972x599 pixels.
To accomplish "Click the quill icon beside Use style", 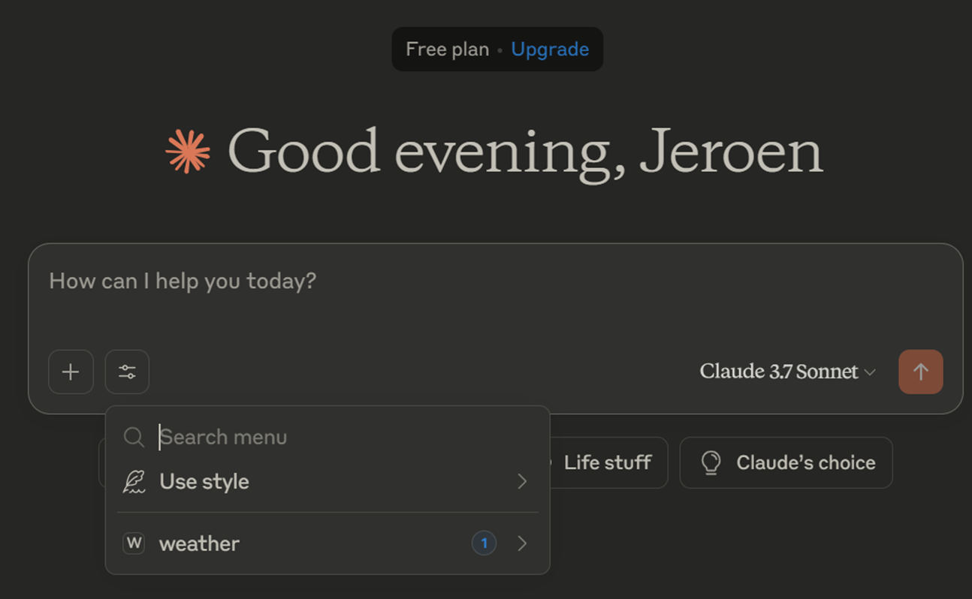I will pyautogui.click(x=134, y=482).
